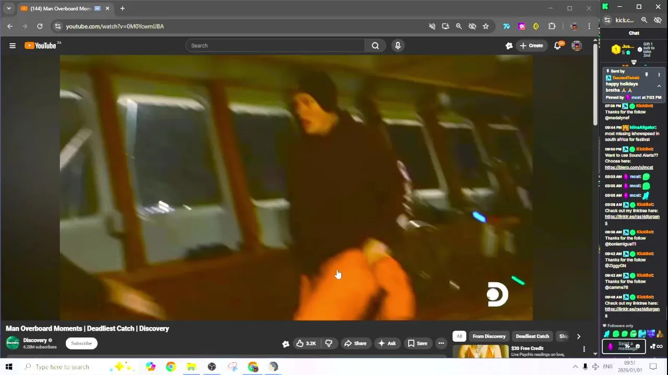Like the video with 3.2K likes
Screen dimensions: 668x375
coord(306,343)
